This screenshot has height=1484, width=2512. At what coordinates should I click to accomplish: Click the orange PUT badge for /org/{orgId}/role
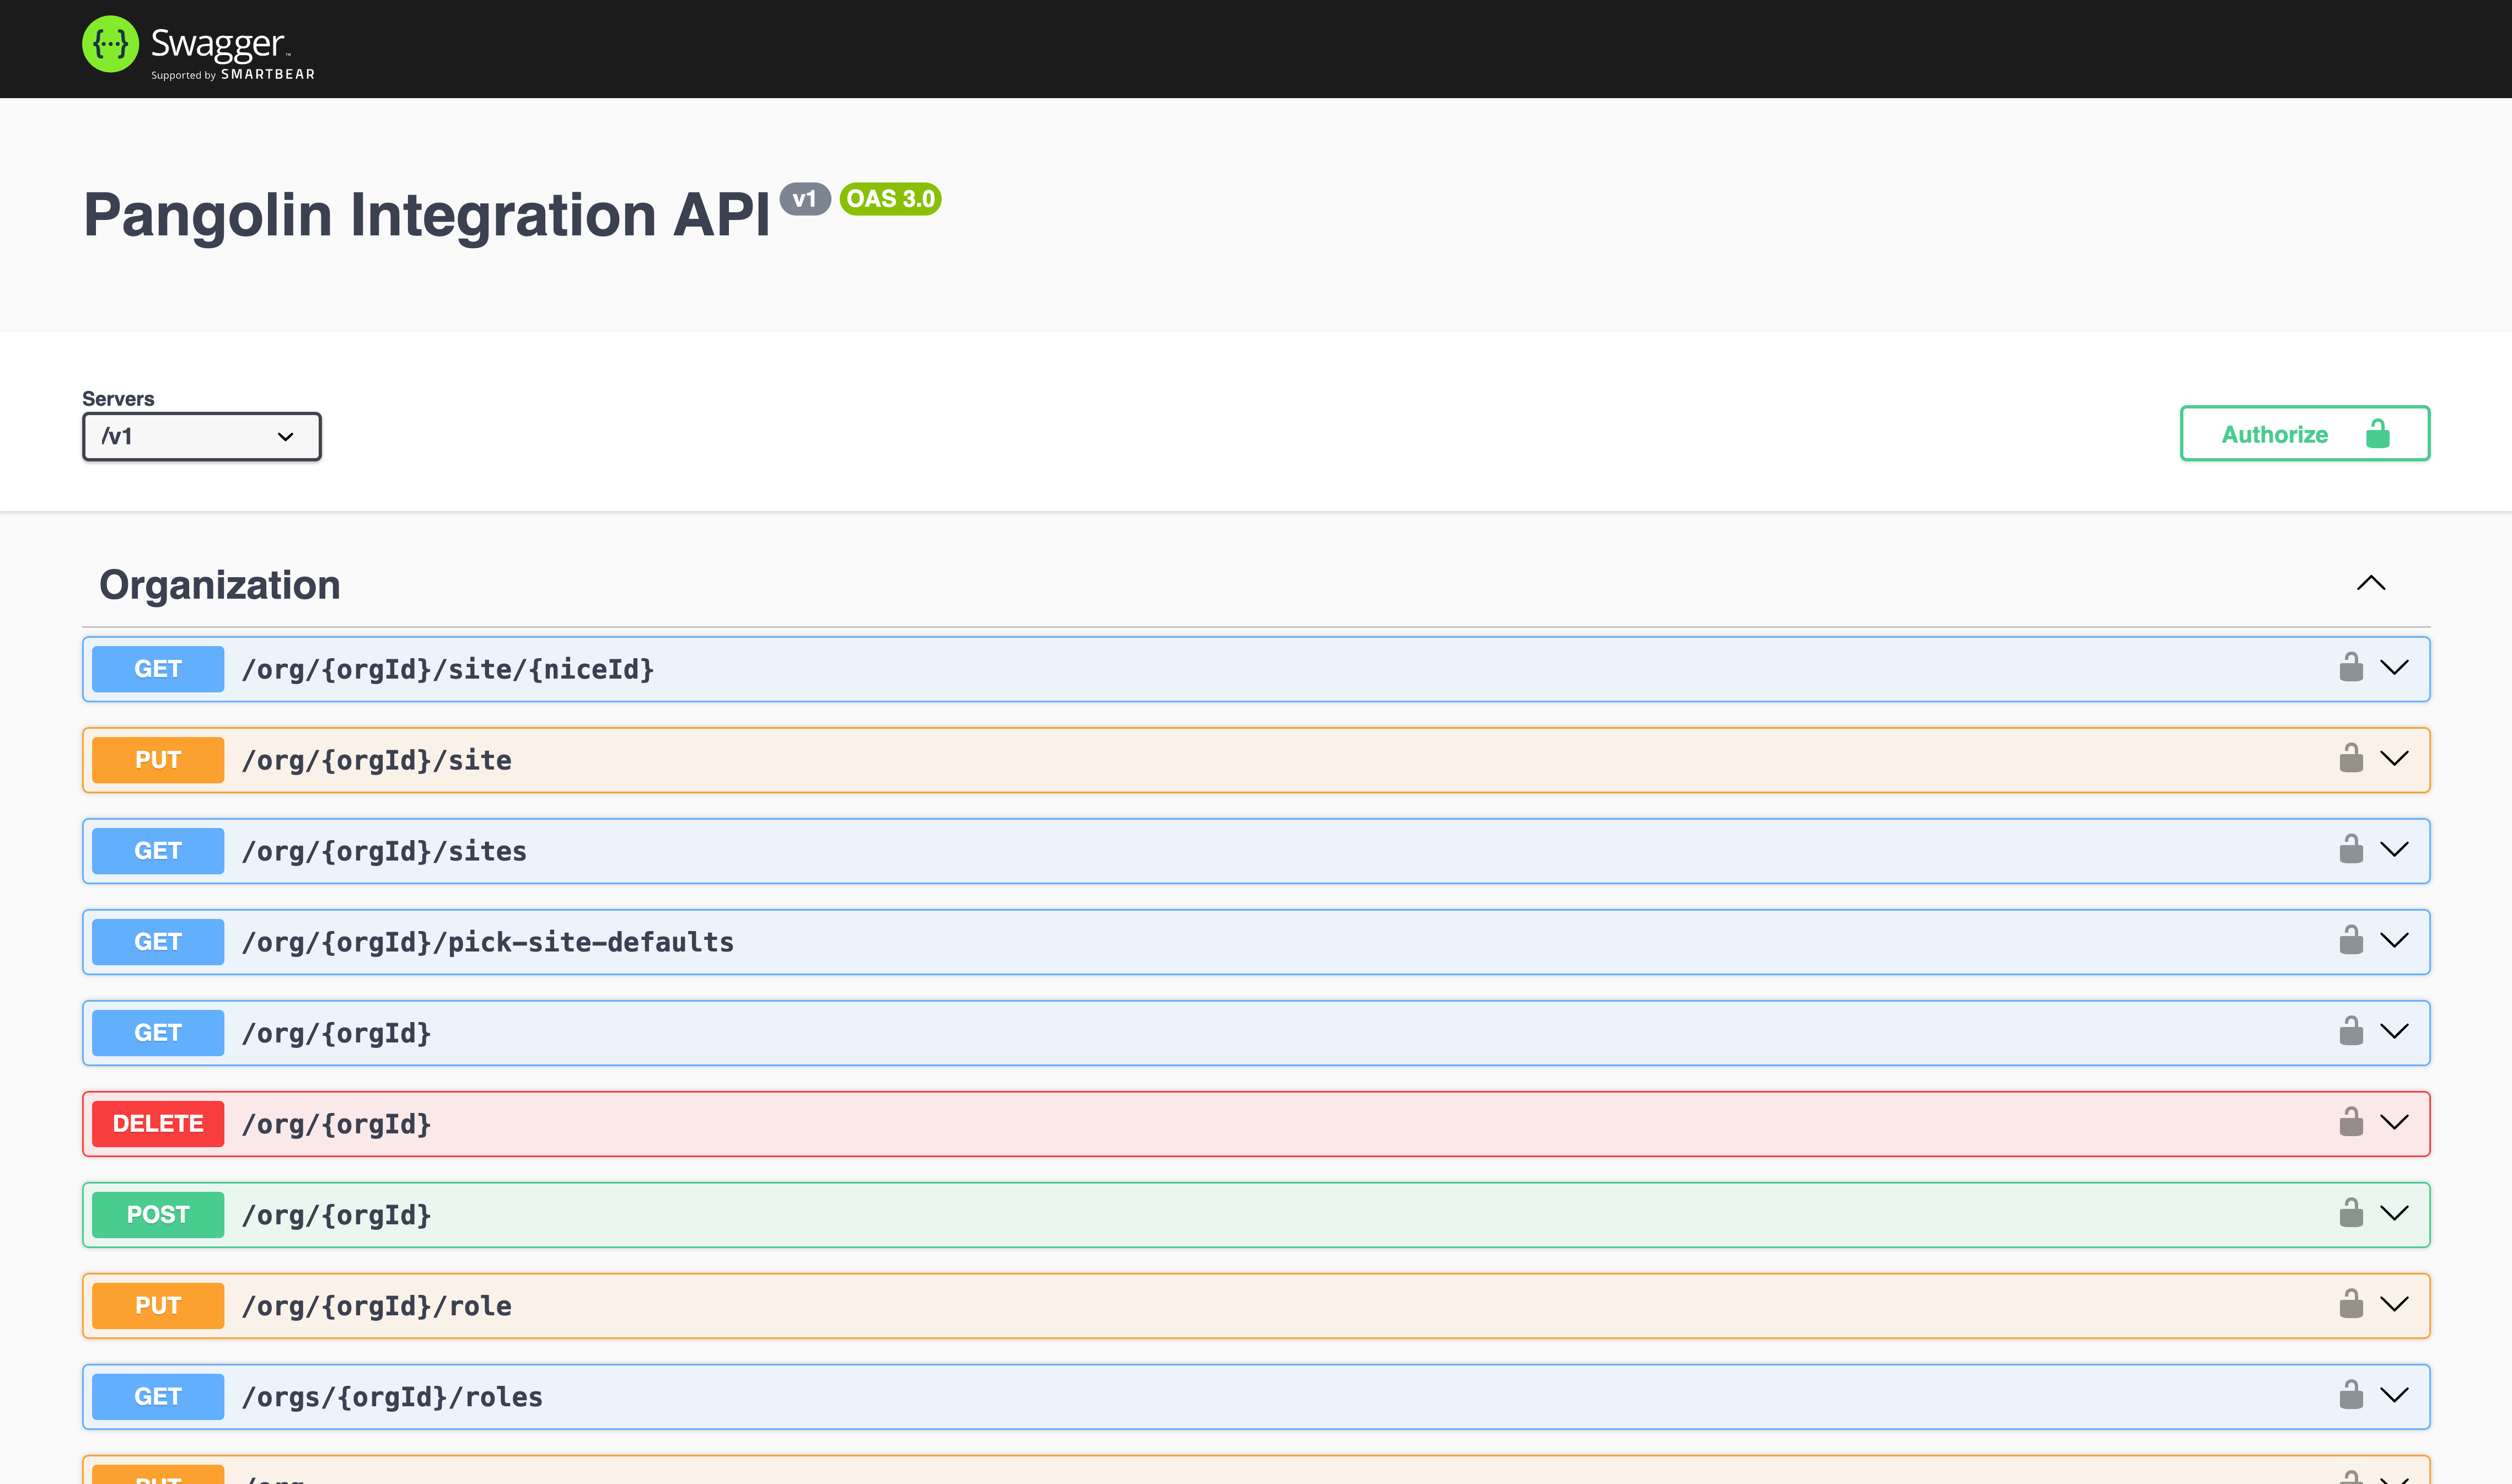click(158, 1306)
